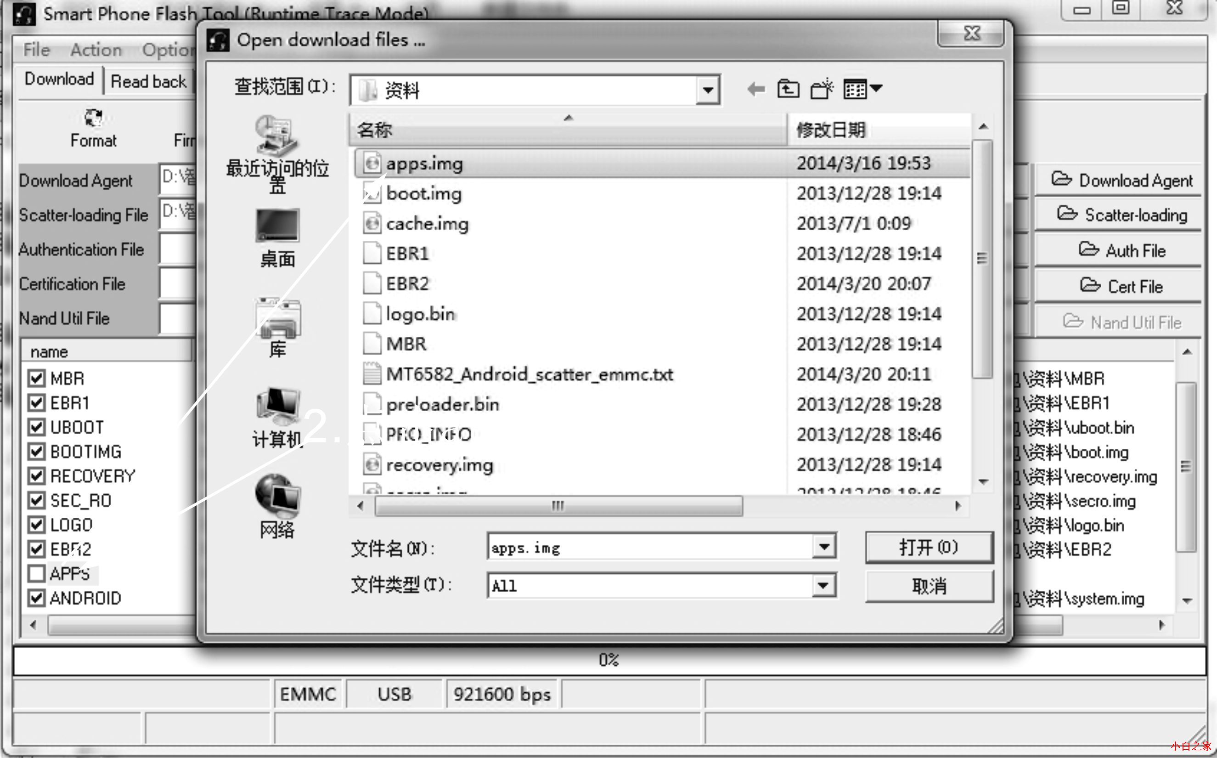Screen dimensions: 1217x758
Task: Open the Network (网络) shortcut
Action: (x=277, y=506)
